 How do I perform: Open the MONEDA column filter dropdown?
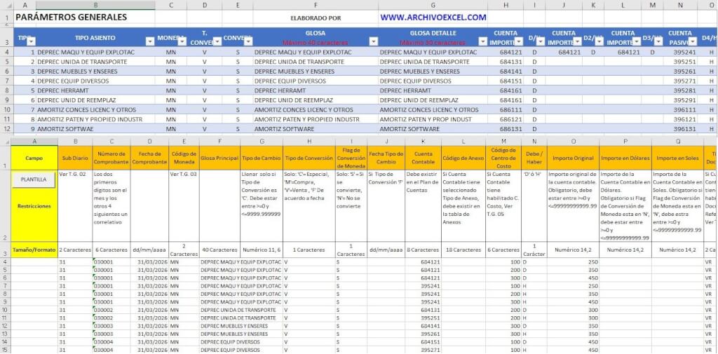click(183, 42)
